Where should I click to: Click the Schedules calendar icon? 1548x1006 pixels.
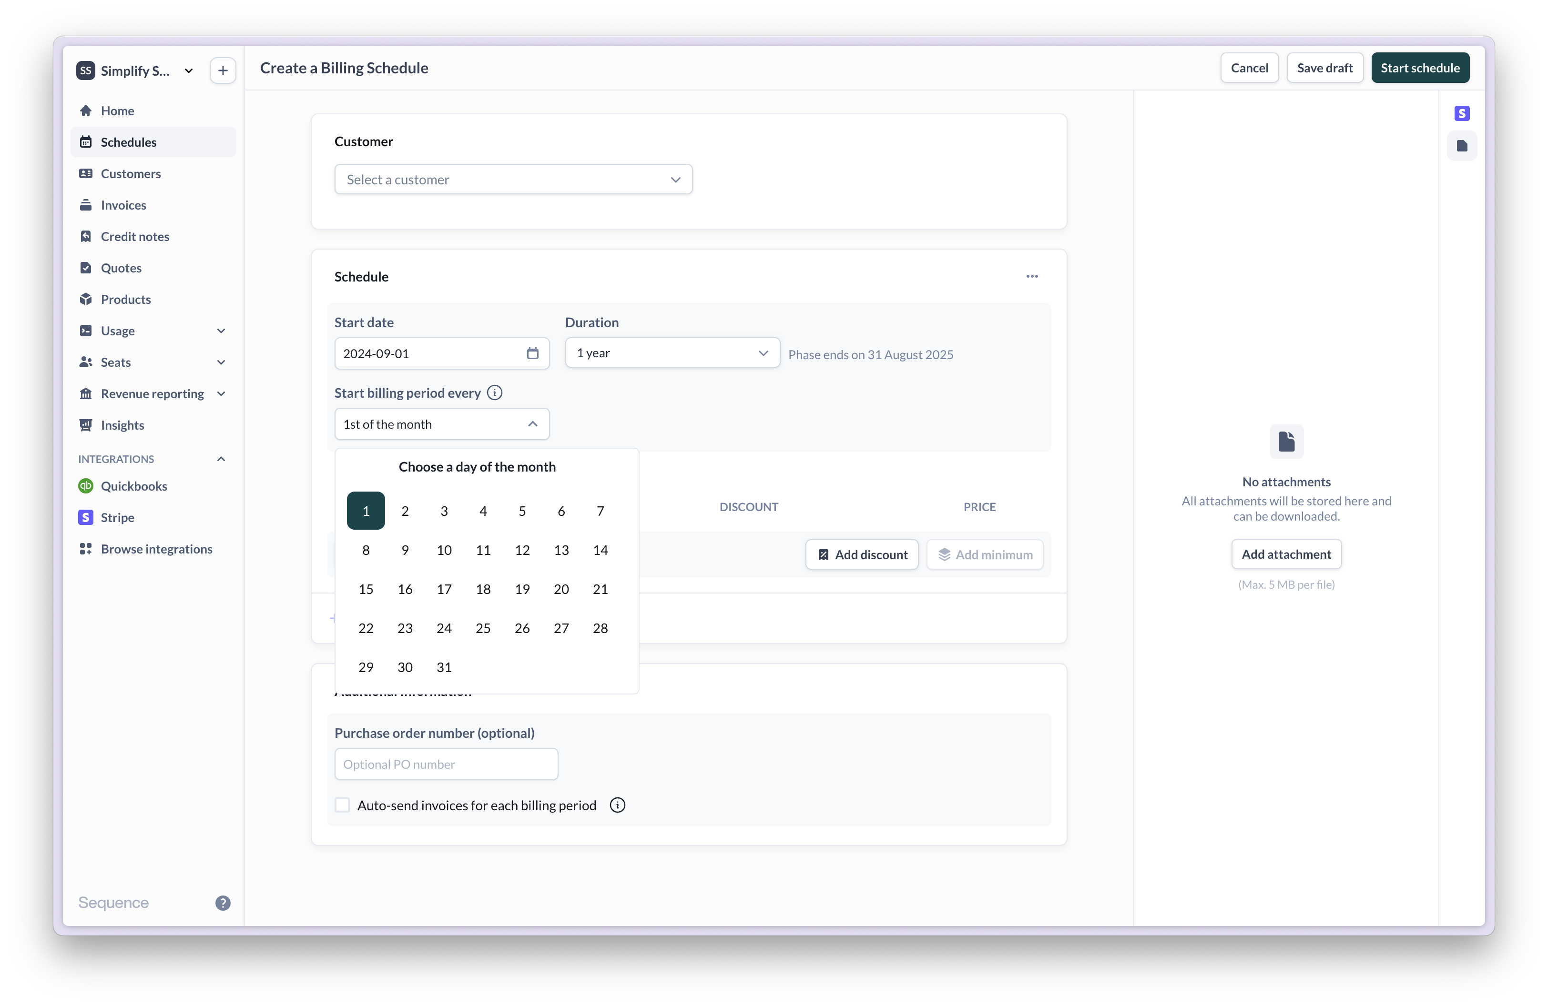pyautogui.click(x=86, y=141)
